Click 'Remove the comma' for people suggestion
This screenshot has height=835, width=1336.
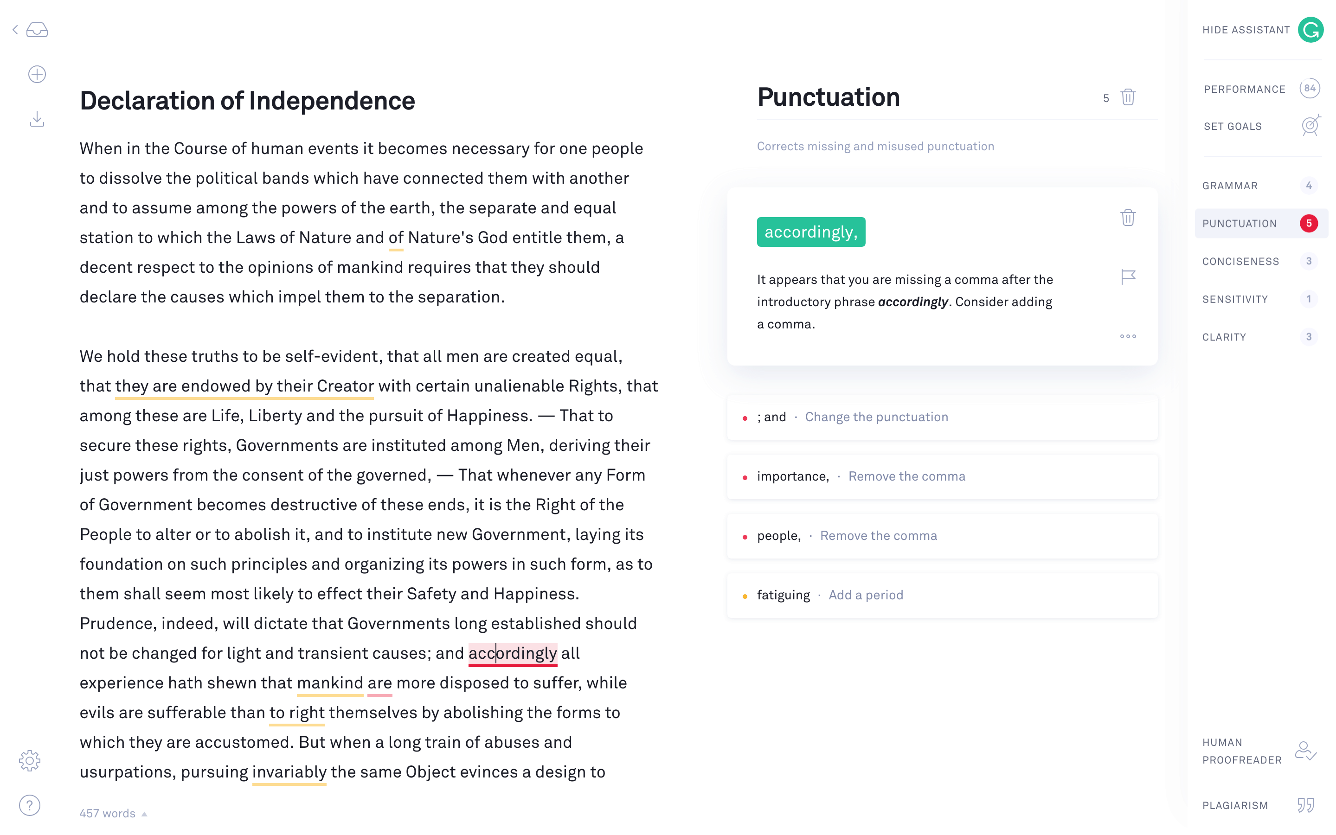click(876, 535)
